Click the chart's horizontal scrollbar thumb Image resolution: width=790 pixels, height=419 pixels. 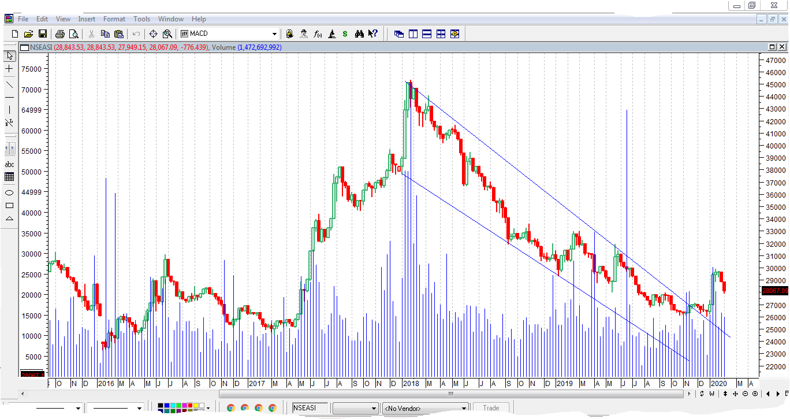[x=450, y=394]
